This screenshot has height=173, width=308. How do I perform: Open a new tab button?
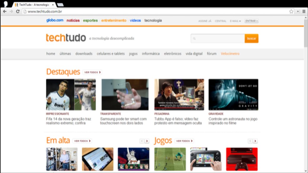click(x=60, y=5)
